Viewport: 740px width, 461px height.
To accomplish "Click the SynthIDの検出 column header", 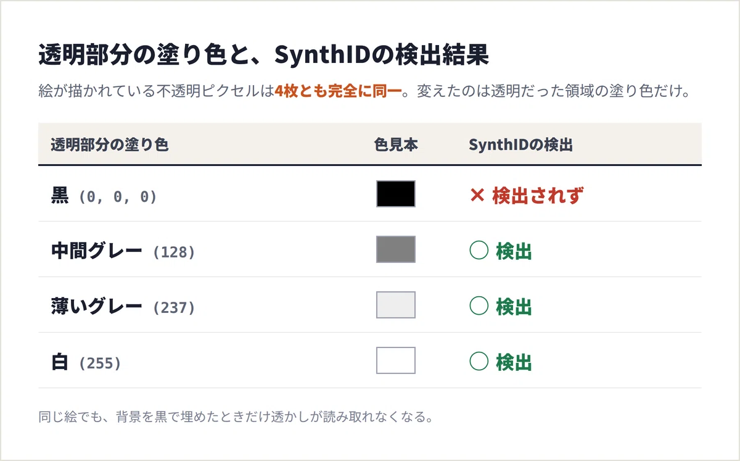I will 521,145.
